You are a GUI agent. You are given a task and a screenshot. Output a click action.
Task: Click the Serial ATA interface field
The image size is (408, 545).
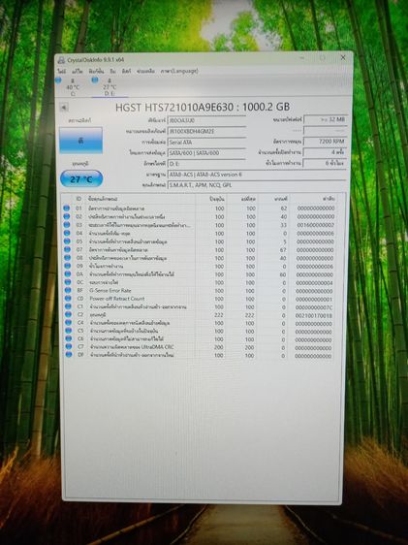pyautogui.click(x=206, y=143)
